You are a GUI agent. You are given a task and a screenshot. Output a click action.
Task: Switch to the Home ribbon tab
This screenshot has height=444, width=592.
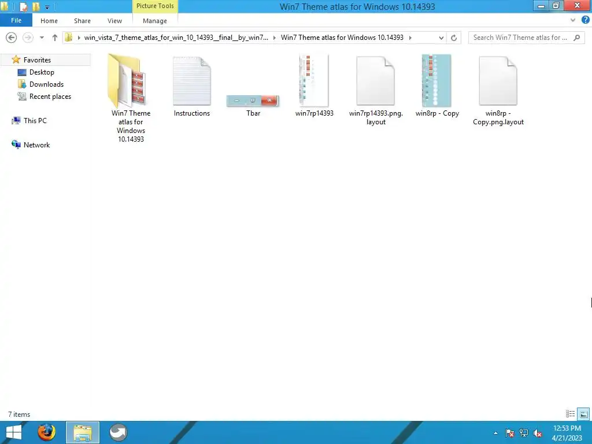(49, 21)
